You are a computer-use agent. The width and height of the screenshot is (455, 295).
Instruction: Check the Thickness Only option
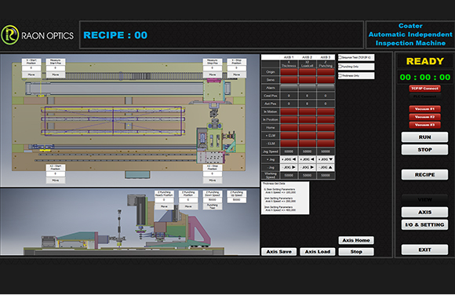340,76
